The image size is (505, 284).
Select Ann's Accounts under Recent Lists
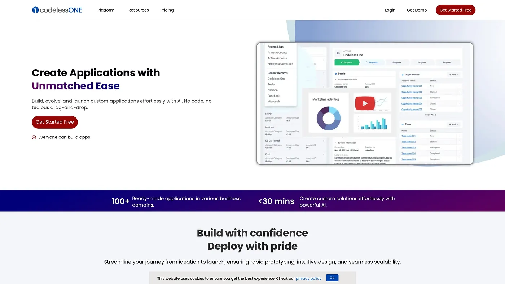click(277, 53)
